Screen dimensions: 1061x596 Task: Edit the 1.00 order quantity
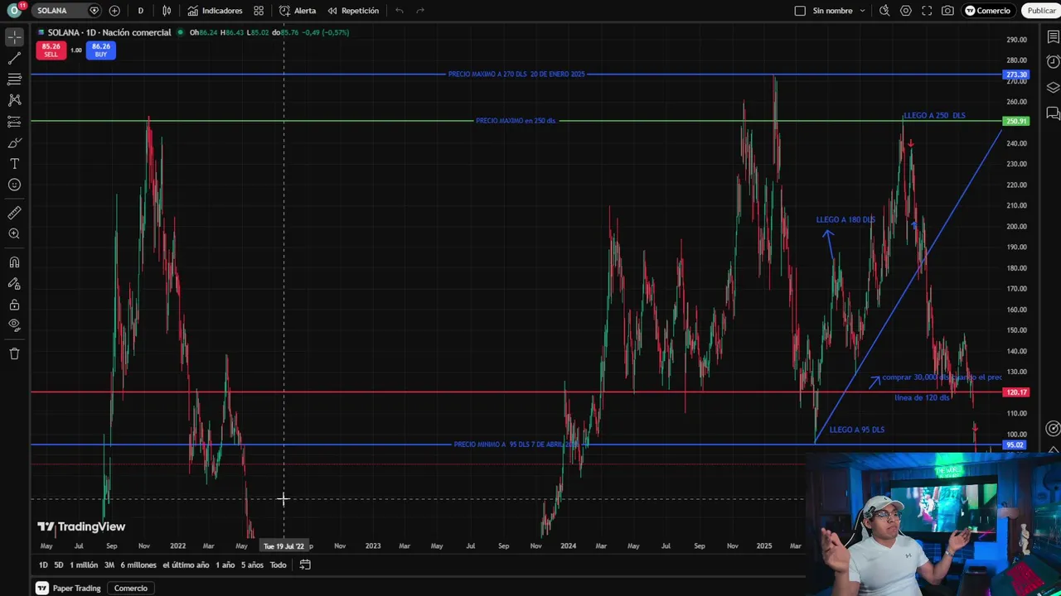[75, 50]
